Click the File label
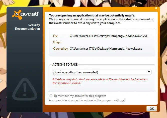The image size is (167, 118). click(56, 36)
